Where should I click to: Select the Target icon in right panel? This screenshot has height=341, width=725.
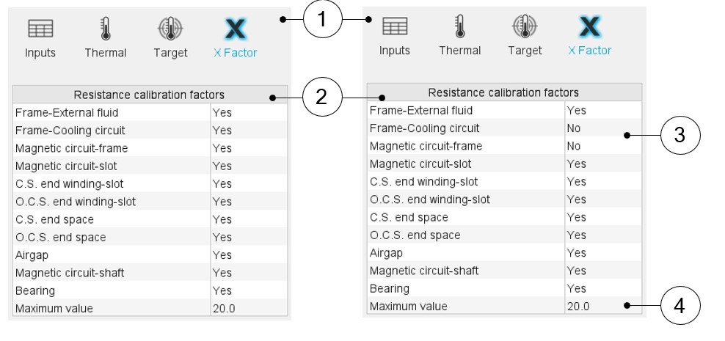525,27
